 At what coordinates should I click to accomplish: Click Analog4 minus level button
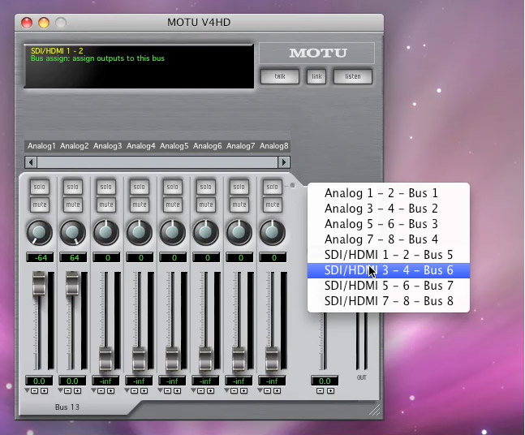click(134, 391)
